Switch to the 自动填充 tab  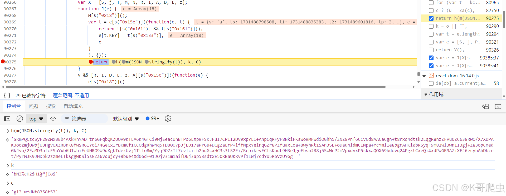point(73,106)
